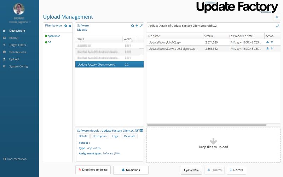
Task: Open the System Config view
Action: 18,66
